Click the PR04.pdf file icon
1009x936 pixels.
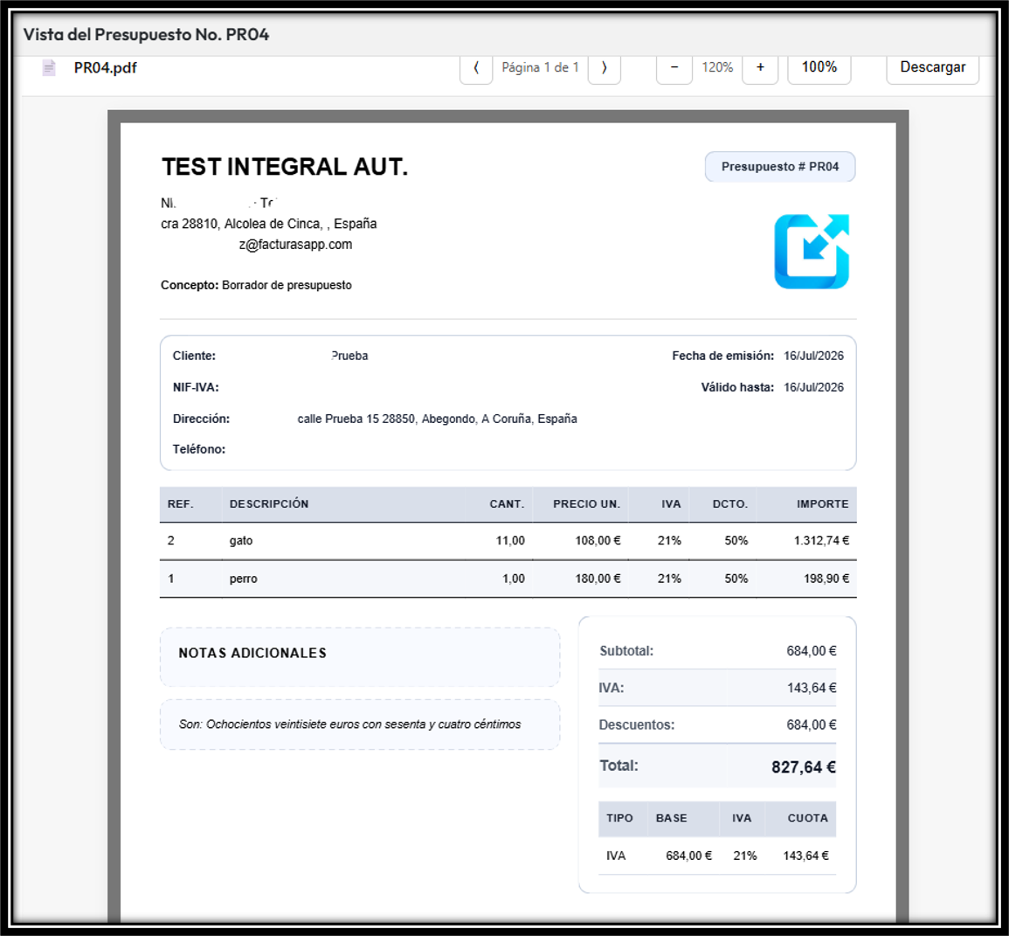pyautogui.click(x=49, y=67)
